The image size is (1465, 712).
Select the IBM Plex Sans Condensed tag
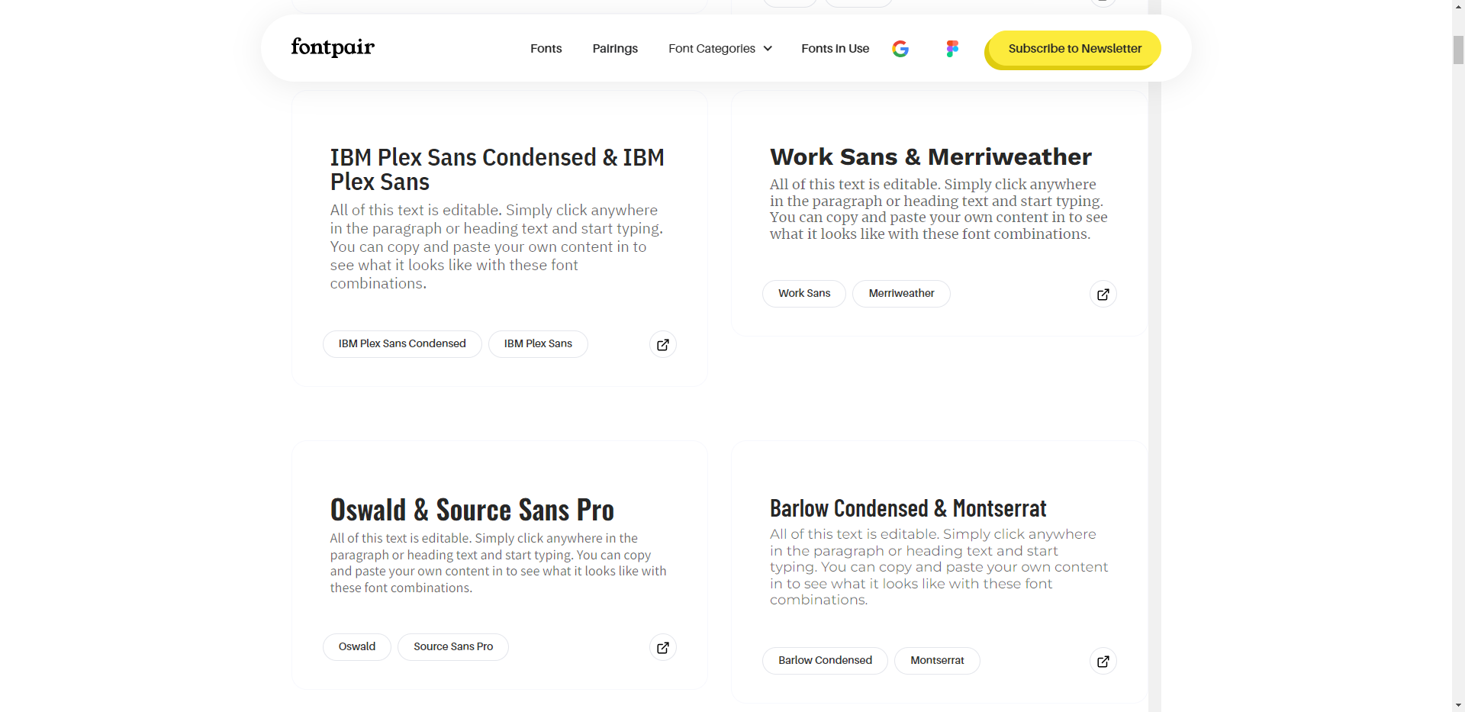pos(402,344)
